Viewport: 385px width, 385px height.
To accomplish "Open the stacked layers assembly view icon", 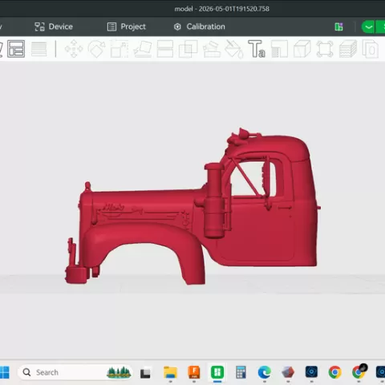I will pyautogui.click(x=348, y=49).
